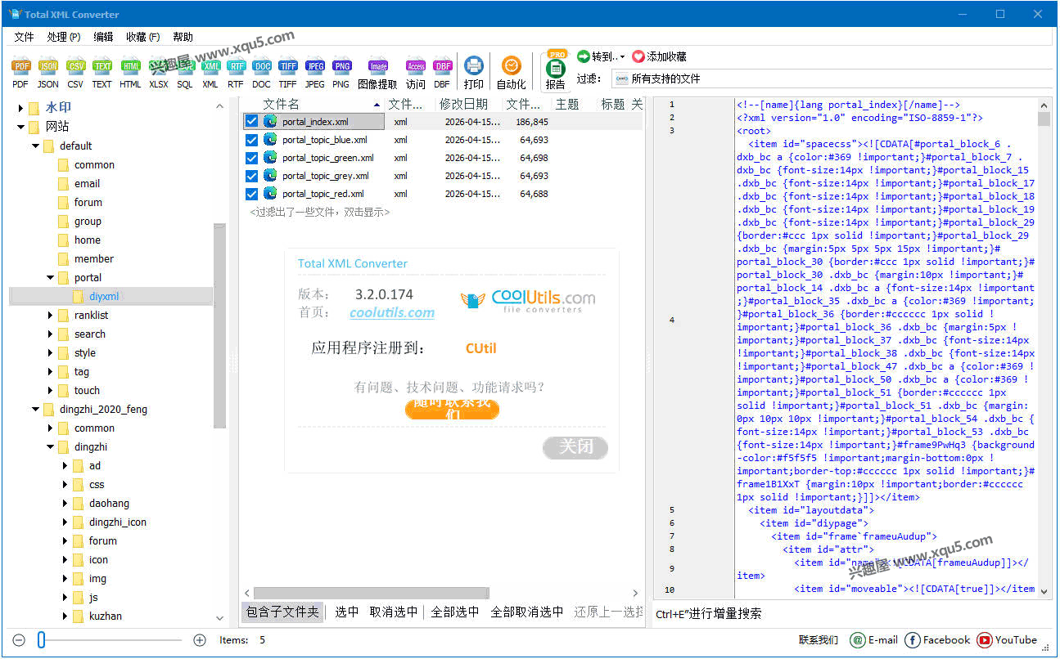Click the HTML conversion icon
This screenshot has height=659, width=1060.
click(130, 73)
